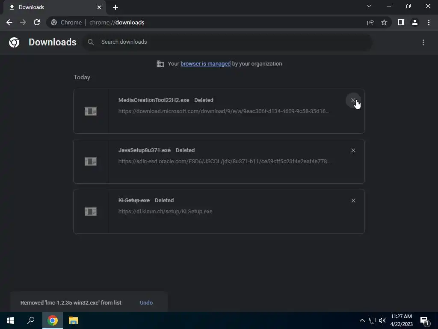This screenshot has width=438, height=329.
Task: Open the profile avatar icon
Action: click(415, 22)
